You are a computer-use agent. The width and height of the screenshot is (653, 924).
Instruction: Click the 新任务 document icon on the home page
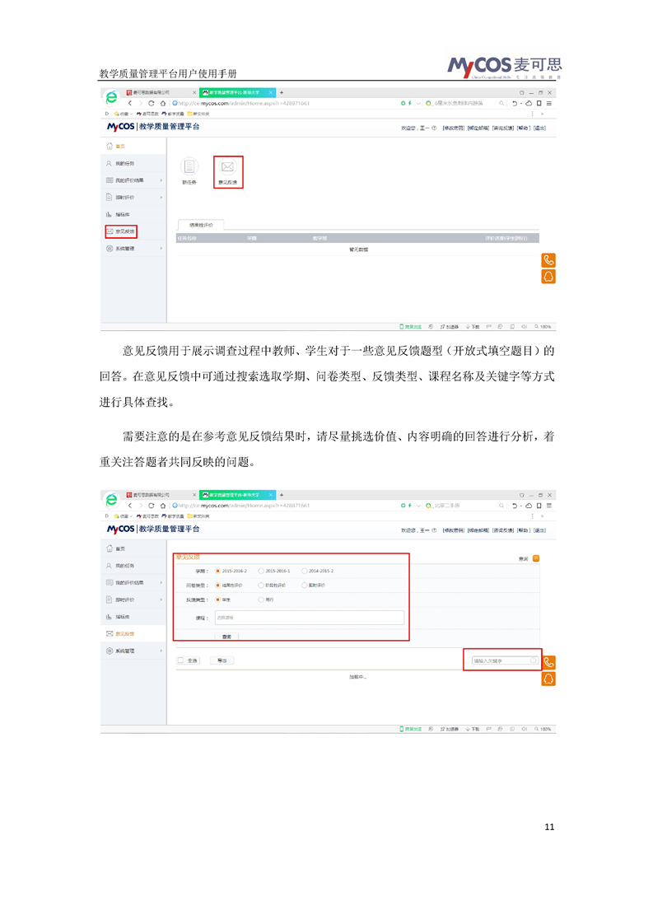click(x=189, y=167)
